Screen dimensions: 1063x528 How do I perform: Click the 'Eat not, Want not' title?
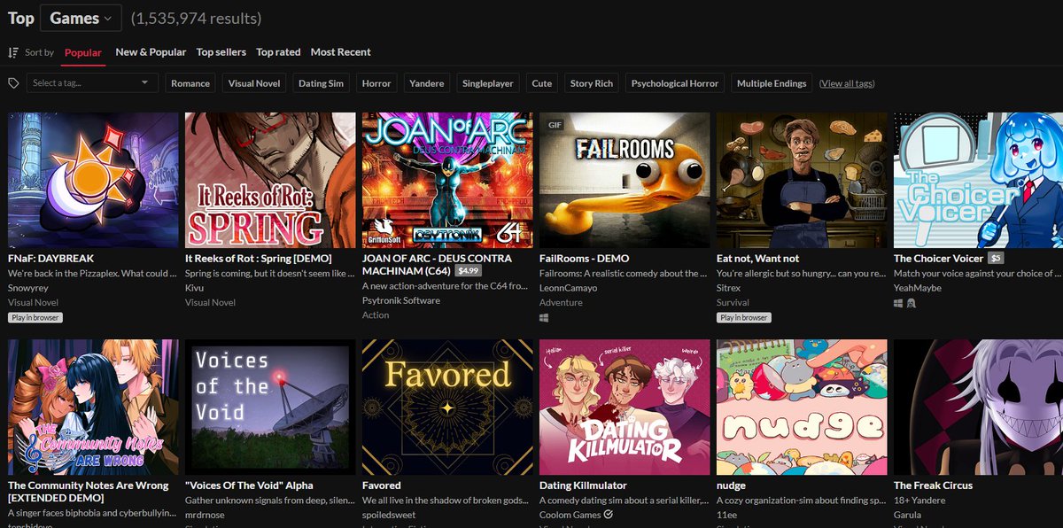[757, 259]
